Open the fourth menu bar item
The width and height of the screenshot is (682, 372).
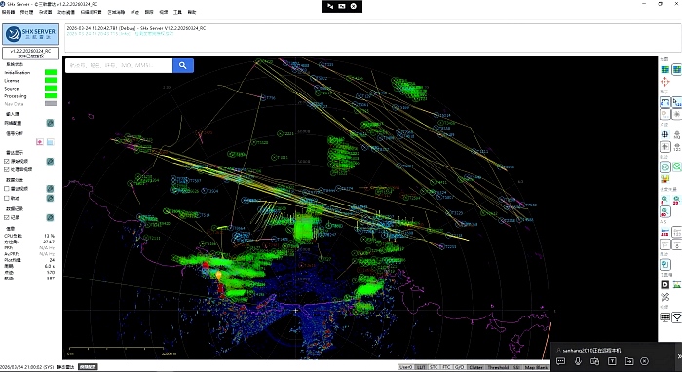[x=66, y=12]
